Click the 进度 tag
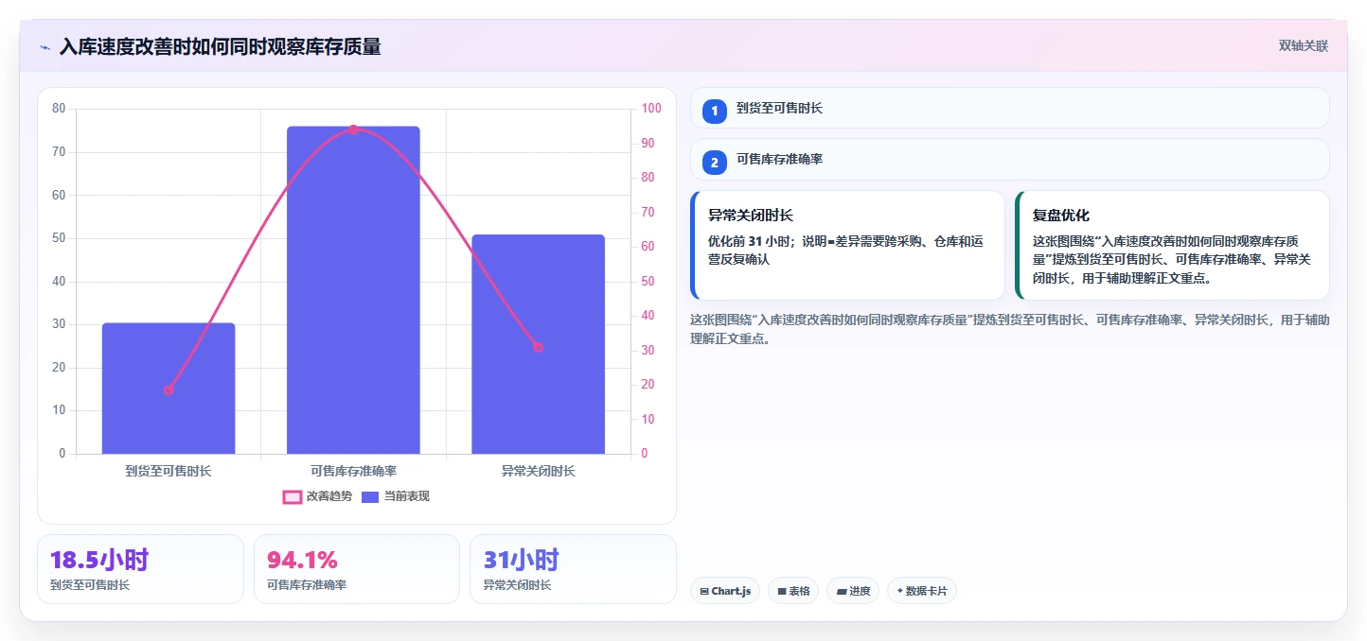This screenshot has width=1367, height=641. click(x=853, y=591)
